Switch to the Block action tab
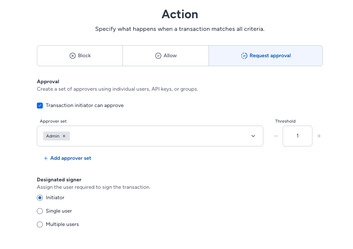This screenshot has width=353, height=249. [80, 56]
